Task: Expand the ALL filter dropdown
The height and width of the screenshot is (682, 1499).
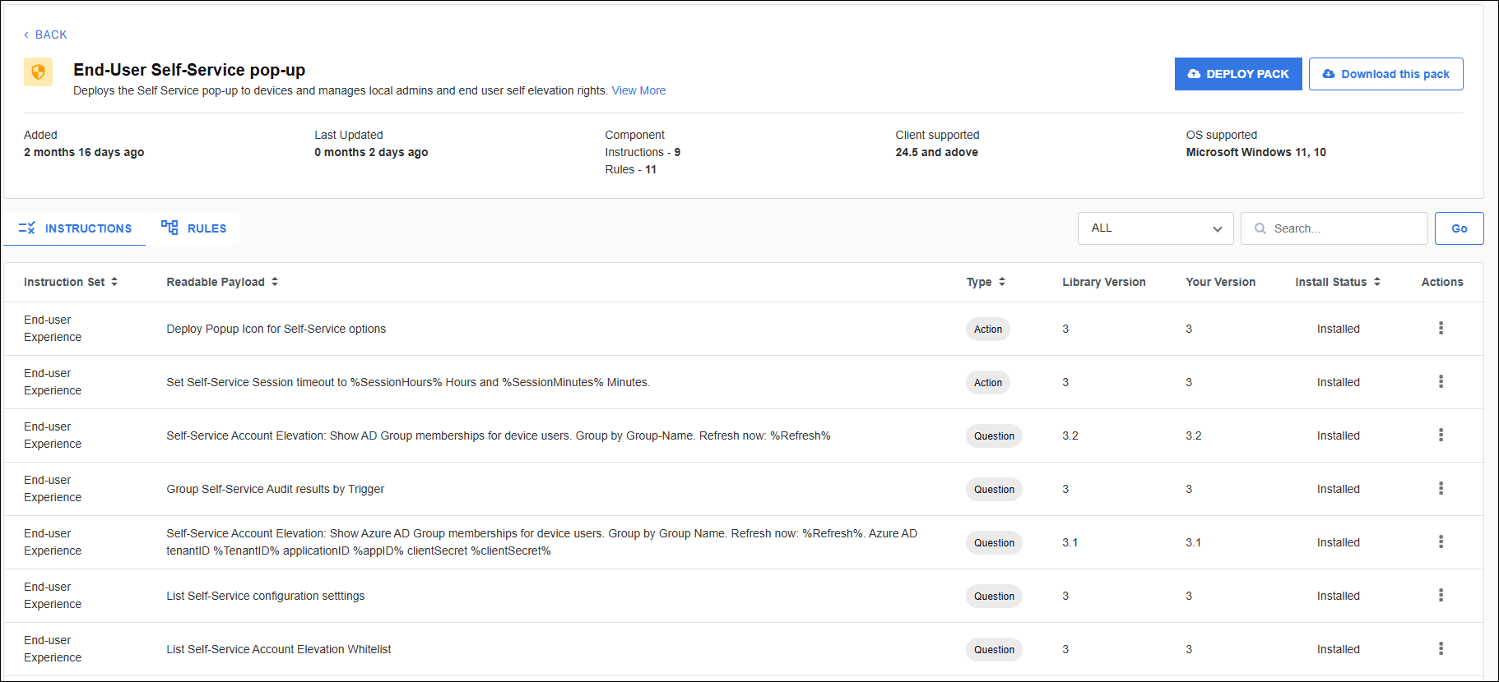Action: tap(1155, 228)
